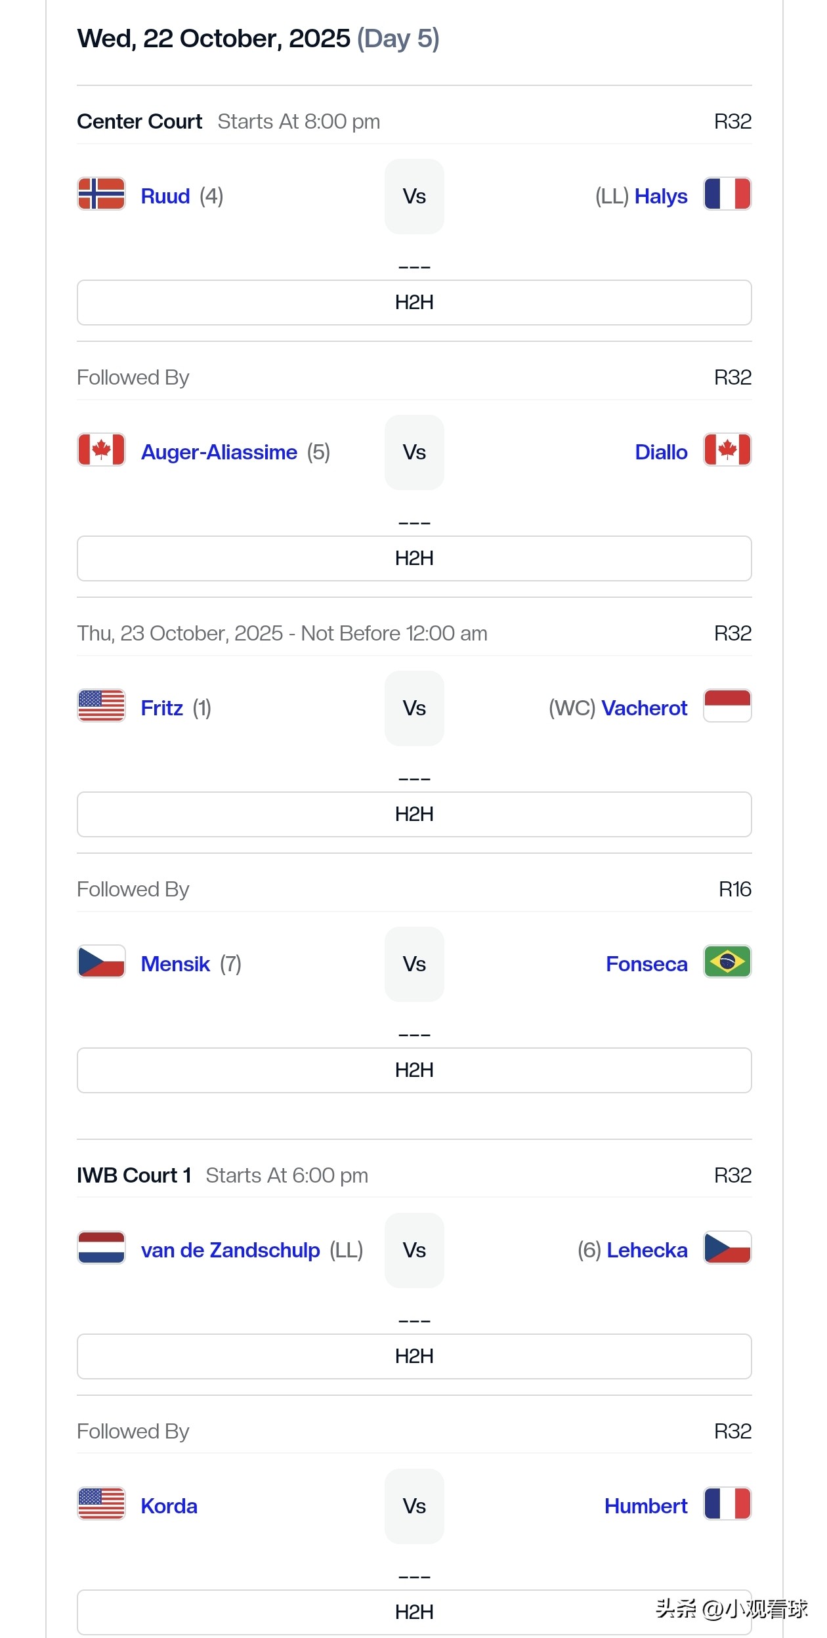Click Vs badge in Fritz match
The width and height of the screenshot is (827, 1638).
pos(414,708)
